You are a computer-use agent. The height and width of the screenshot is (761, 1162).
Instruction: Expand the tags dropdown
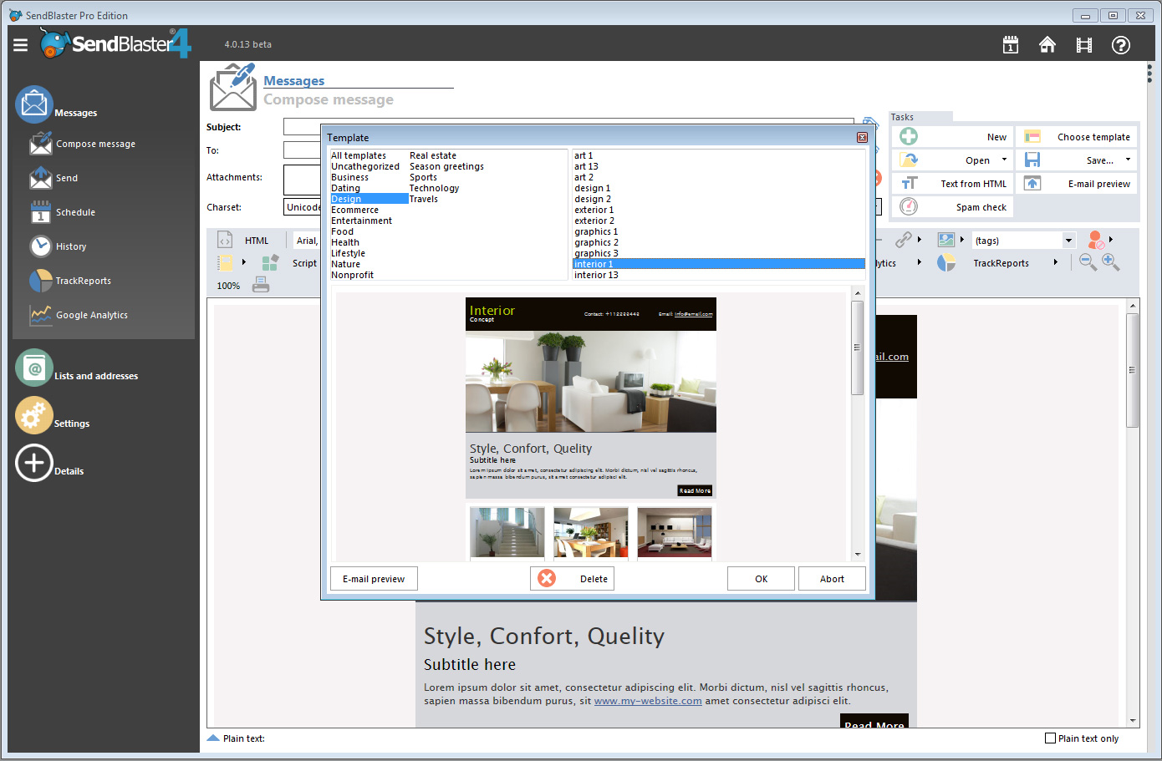click(x=1068, y=241)
